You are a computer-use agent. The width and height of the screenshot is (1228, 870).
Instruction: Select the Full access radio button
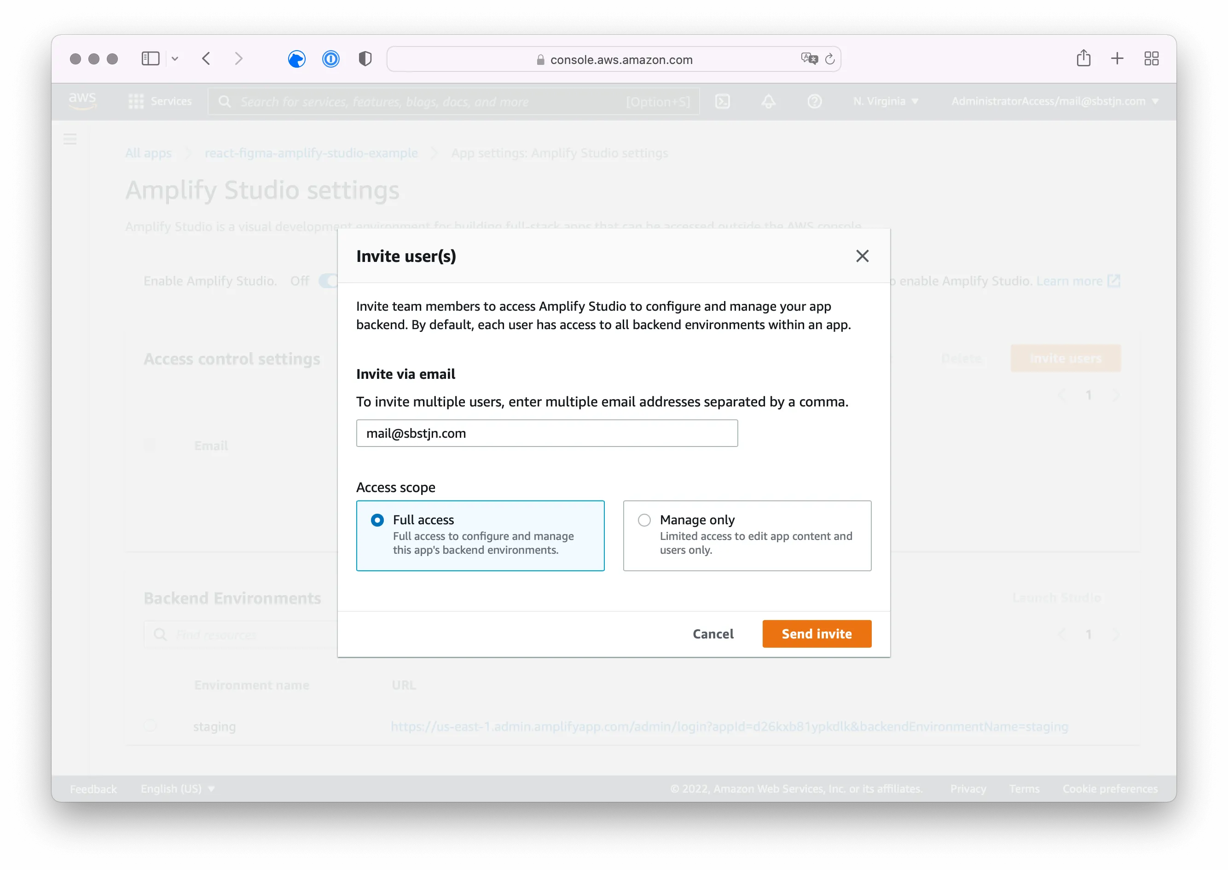(377, 520)
